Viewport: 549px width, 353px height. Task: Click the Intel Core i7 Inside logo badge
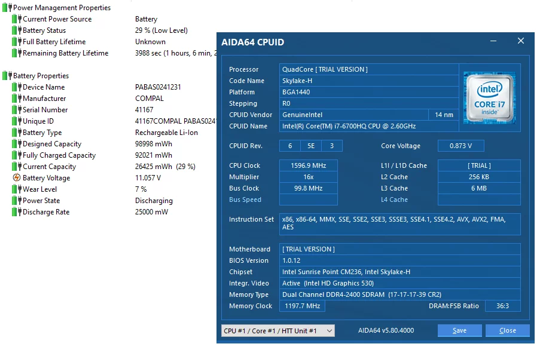point(489,97)
